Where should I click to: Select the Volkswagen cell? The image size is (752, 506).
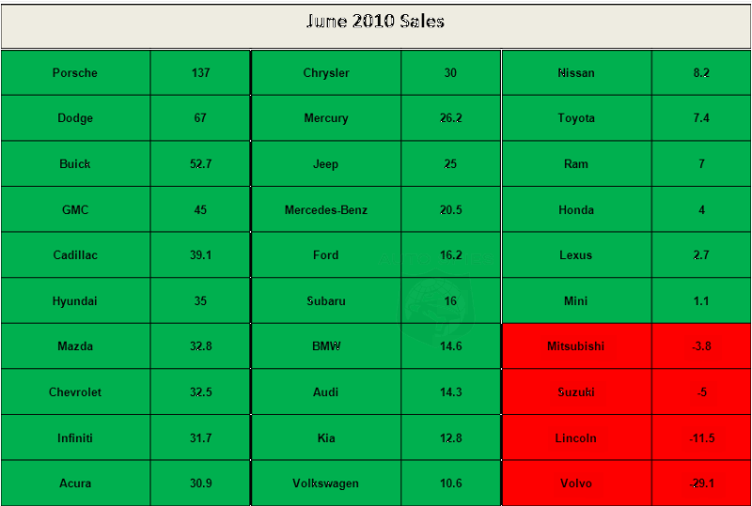(x=326, y=483)
